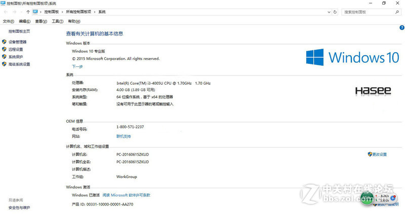Click the green 35% floating ball widget
Screen dimensions: 405x216
click(x=367, y=198)
